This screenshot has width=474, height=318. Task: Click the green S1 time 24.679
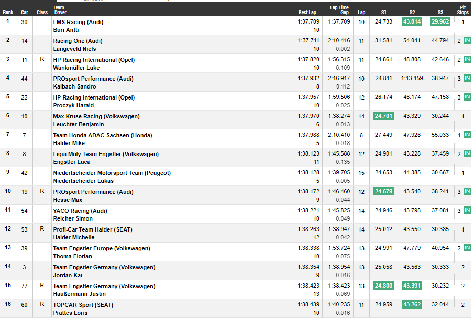click(383, 191)
